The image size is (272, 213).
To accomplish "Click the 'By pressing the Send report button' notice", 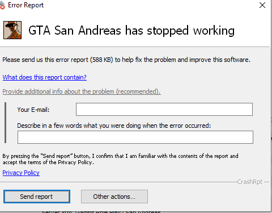I will pyautogui.click(x=120, y=159).
